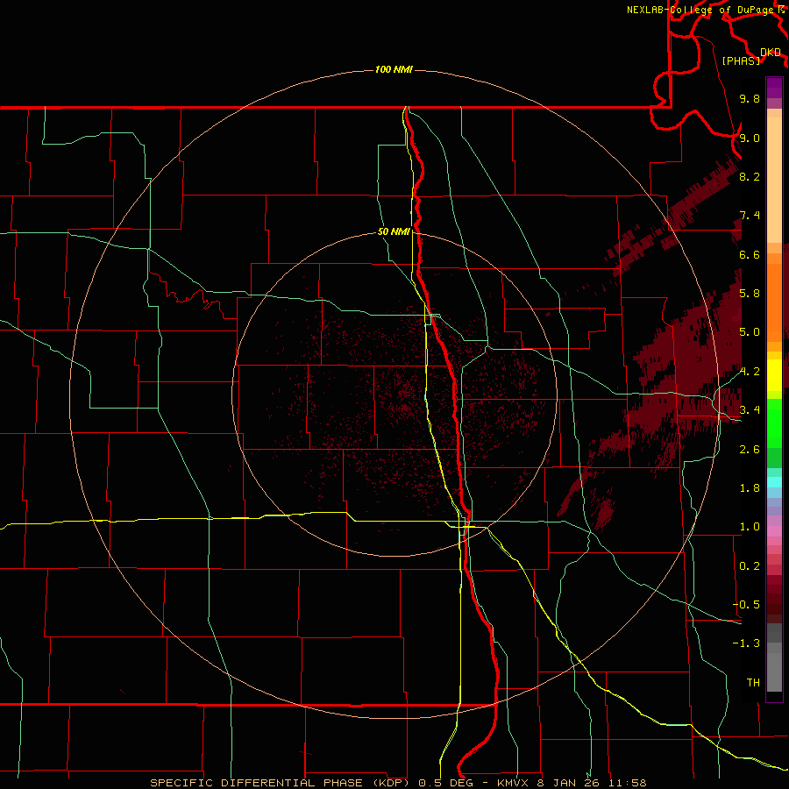
Task: Click the pale peach band on the color bar
Action: pyautogui.click(x=774, y=180)
